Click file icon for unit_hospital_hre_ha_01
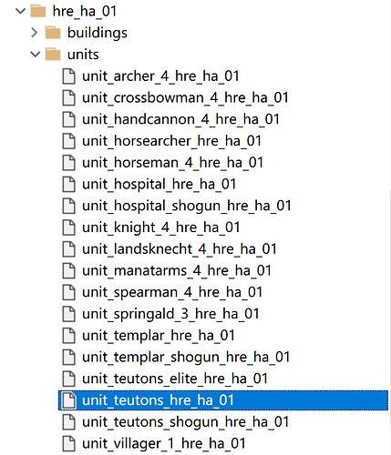 pos(69,185)
